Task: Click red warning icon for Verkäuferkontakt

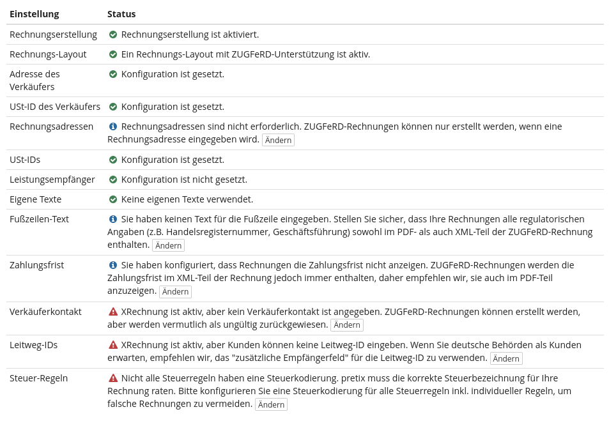Action: [x=113, y=312]
